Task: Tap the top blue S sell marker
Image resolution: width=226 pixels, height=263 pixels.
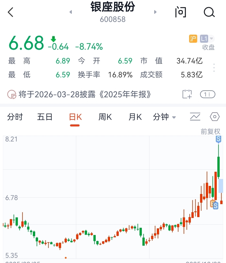Action: (218, 139)
